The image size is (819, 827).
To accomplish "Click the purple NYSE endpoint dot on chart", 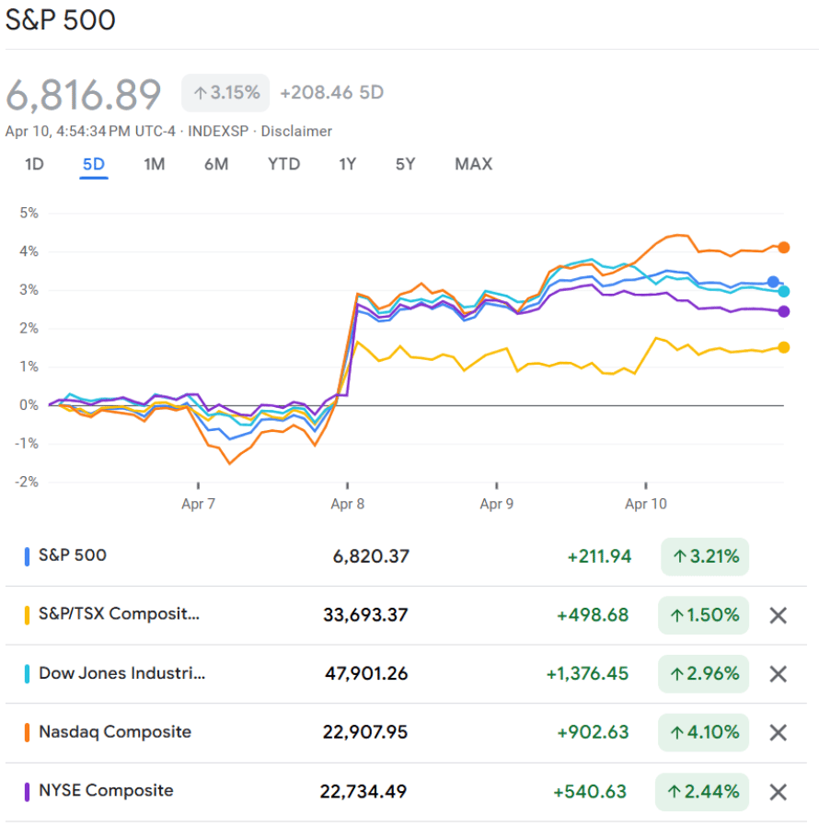I will (x=784, y=311).
